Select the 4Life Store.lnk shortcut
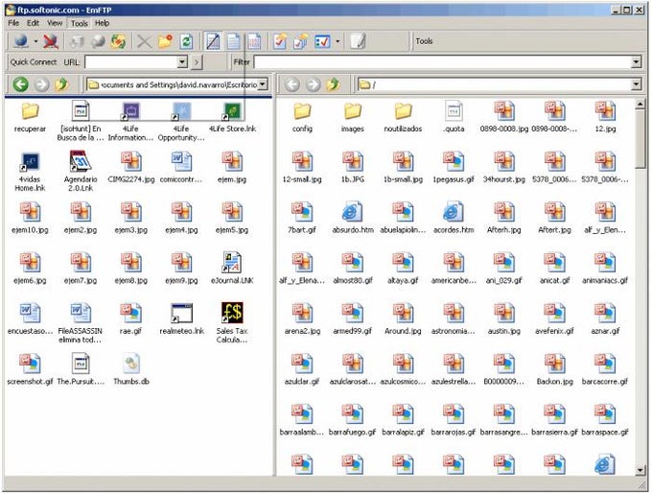This screenshot has height=494, width=652. click(232, 116)
